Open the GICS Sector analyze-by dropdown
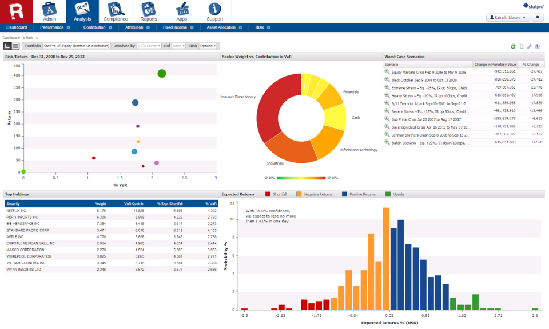 point(150,46)
